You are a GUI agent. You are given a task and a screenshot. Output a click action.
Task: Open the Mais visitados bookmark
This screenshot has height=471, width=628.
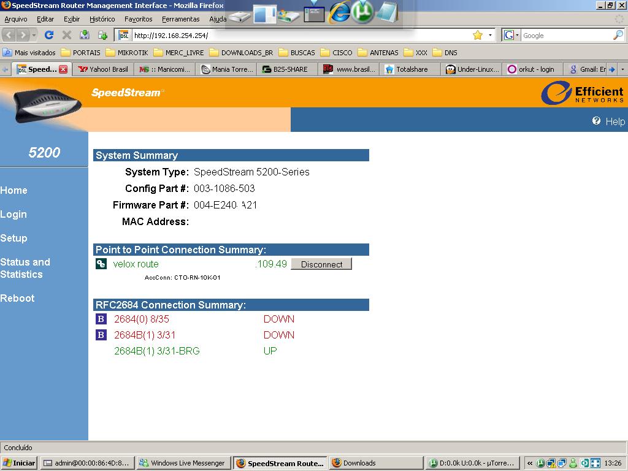[29, 53]
